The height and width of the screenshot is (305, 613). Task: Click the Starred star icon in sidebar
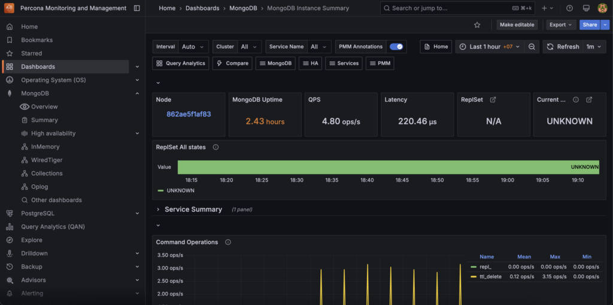pyautogui.click(x=10, y=53)
